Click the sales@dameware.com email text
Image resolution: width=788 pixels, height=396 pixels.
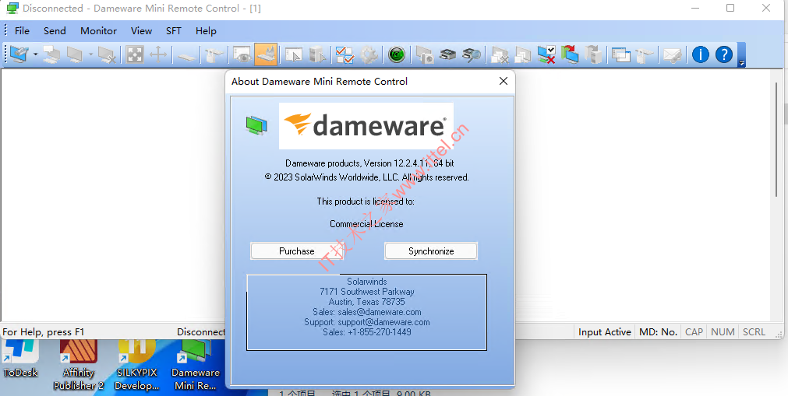pyautogui.click(x=380, y=312)
